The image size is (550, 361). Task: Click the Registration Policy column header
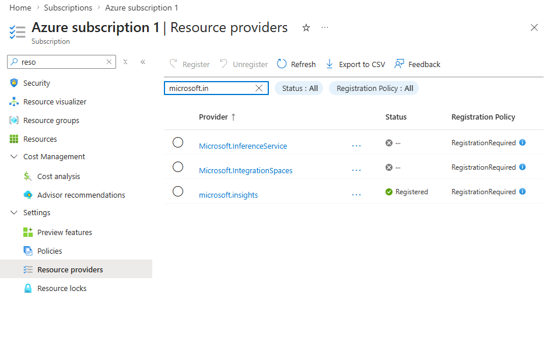pos(483,117)
